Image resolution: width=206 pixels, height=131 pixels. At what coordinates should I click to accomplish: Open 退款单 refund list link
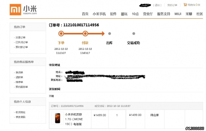click(x=19, y=77)
